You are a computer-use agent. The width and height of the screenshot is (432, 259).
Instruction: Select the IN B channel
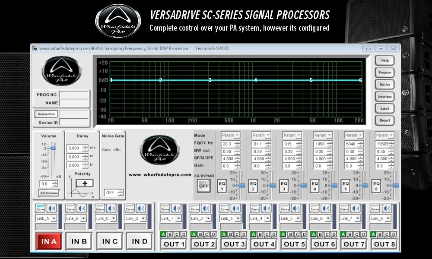point(79,241)
